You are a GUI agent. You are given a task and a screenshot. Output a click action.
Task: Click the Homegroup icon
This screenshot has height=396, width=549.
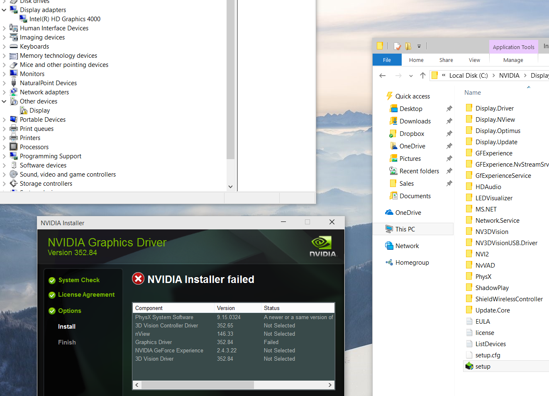pos(389,262)
